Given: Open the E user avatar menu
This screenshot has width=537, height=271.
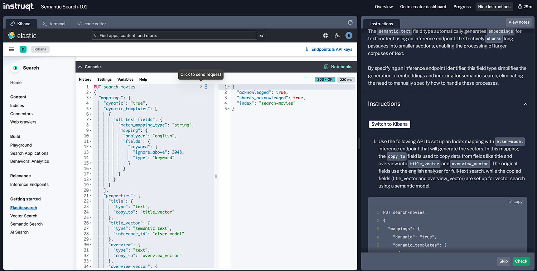Looking at the screenshot, I should pos(349,35).
